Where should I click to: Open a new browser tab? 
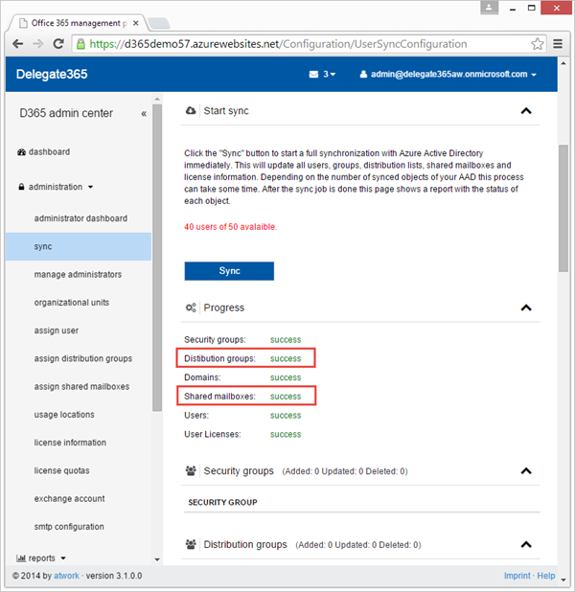[x=159, y=23]
